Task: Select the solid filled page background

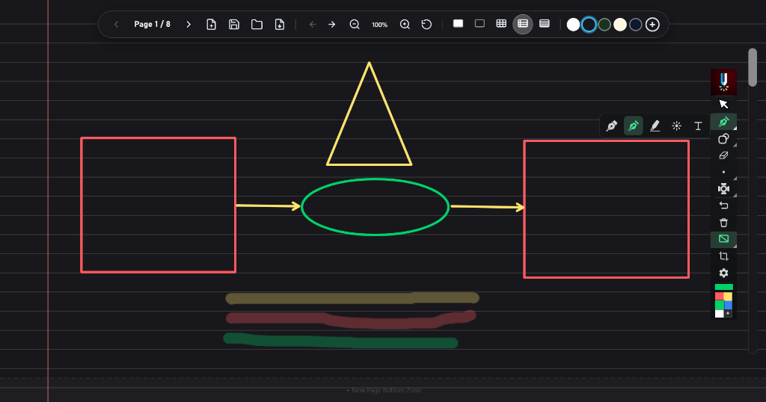Action: coord(459,23)
